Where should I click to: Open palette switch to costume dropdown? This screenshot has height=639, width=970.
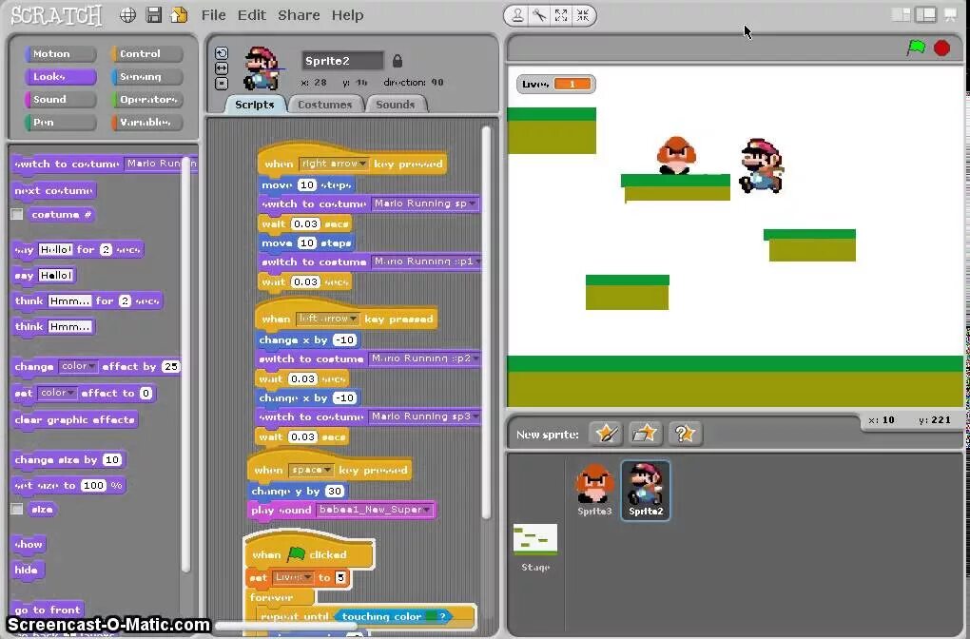[x=161, y=164]
